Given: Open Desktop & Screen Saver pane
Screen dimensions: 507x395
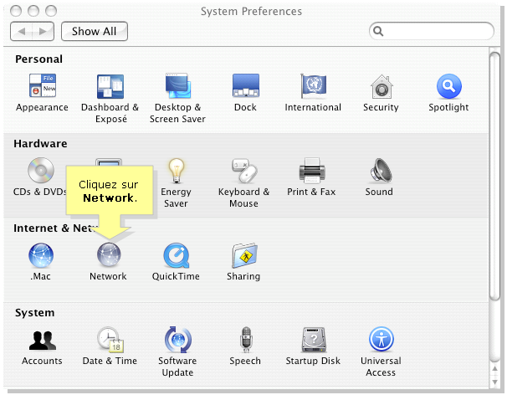Looking at the screenshot, I should 176,87.
